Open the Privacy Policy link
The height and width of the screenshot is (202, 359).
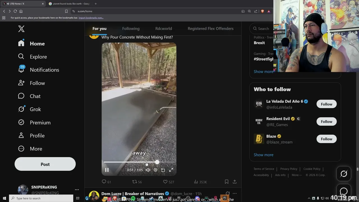(289, 169)
